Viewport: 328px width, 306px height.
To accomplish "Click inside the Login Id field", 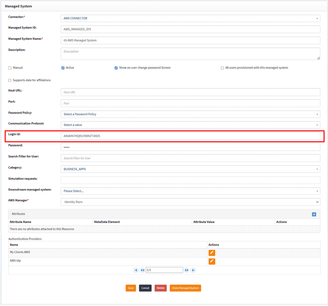I will pyautogui.click(x=190, y=135).
